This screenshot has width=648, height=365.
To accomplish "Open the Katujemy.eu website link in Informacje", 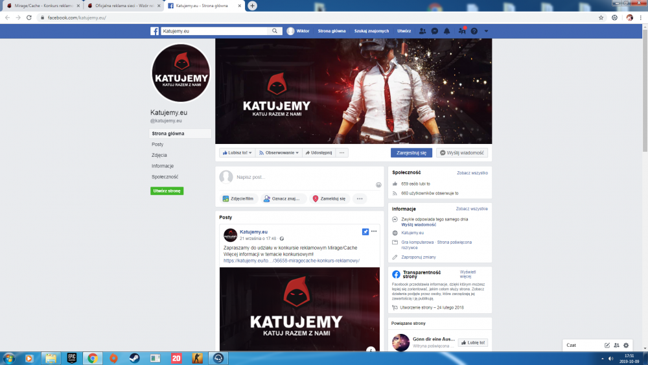I will 412,233.
